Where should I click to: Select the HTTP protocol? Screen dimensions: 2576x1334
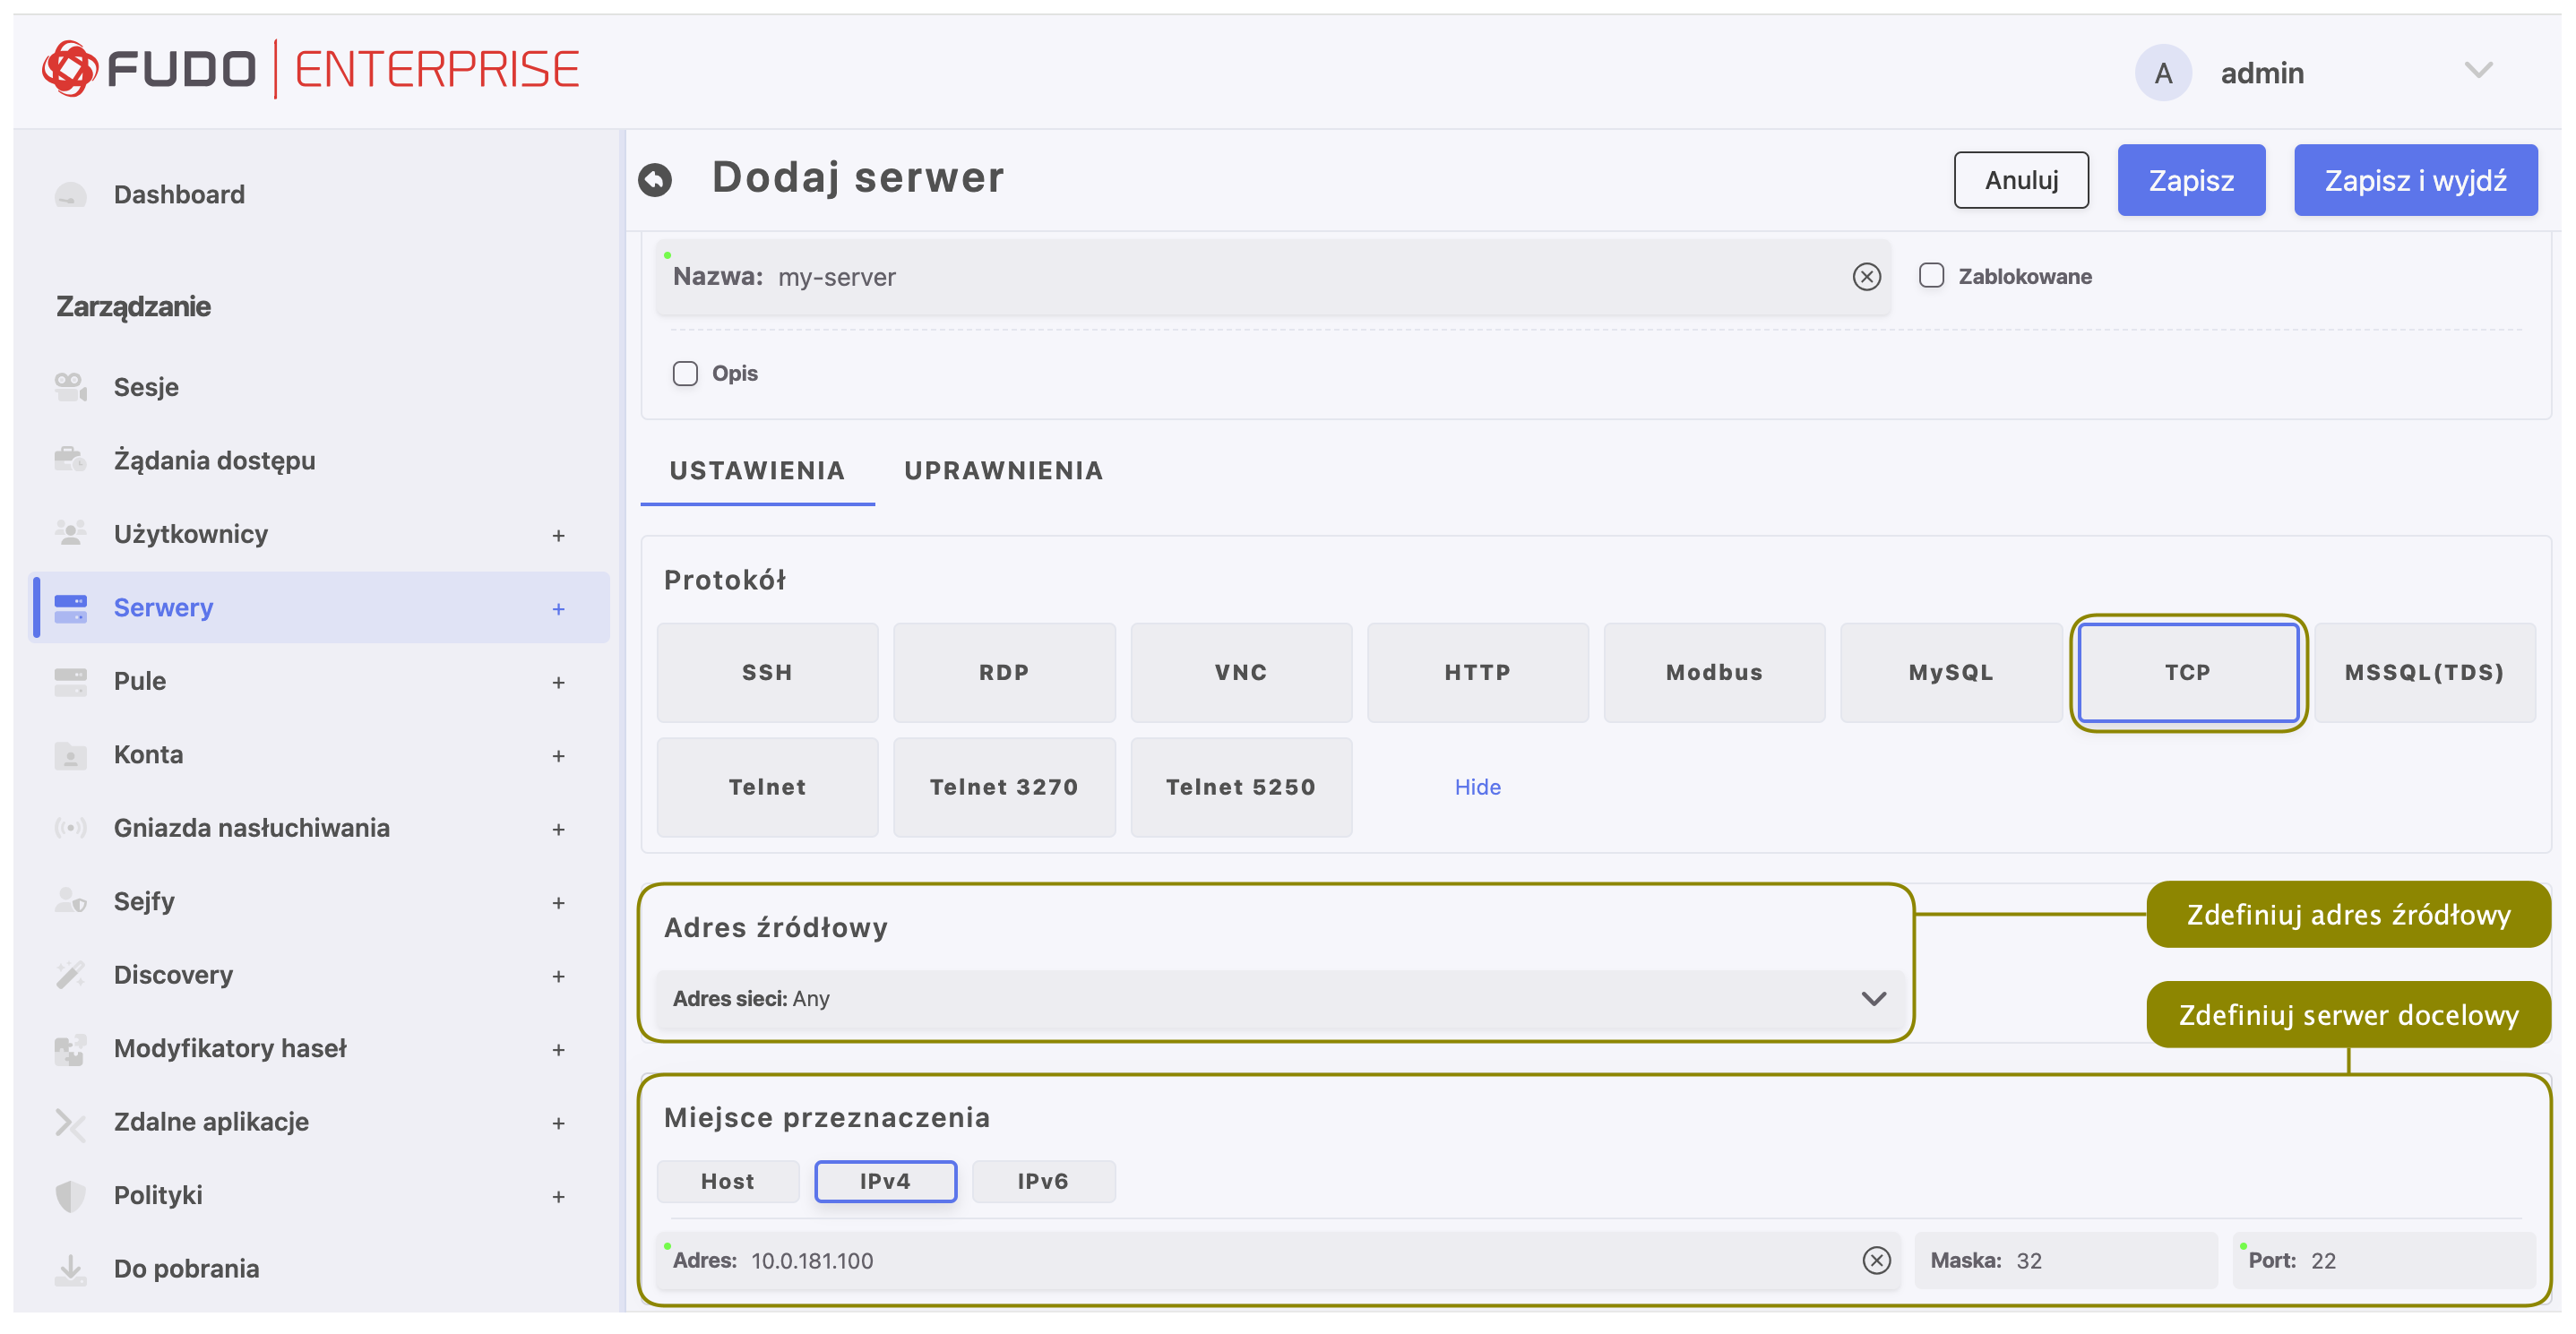pyautogui.click(x=1477, y=672)
